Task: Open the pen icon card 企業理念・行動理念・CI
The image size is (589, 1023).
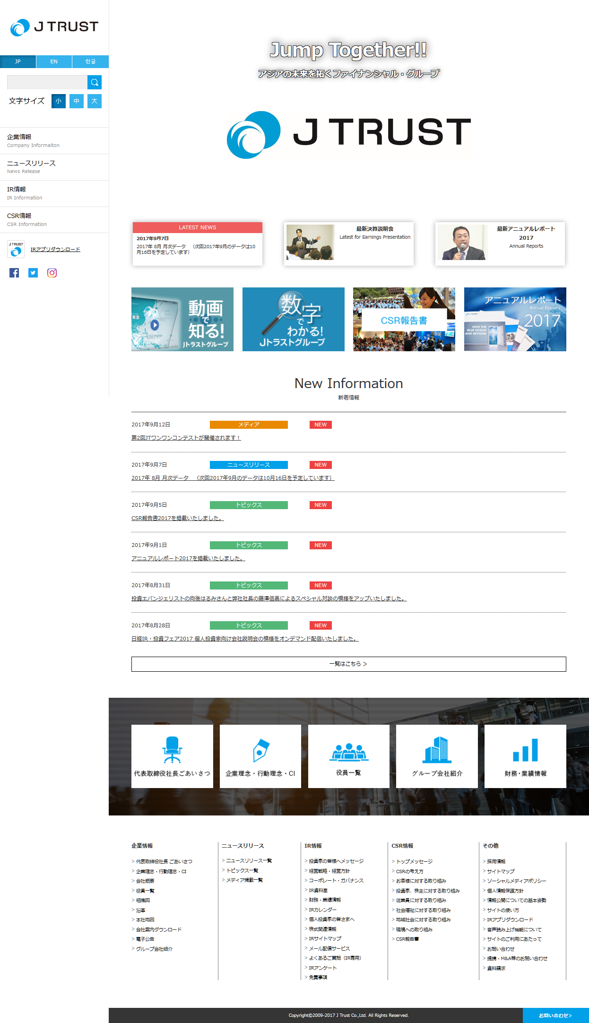Action: click(260, 756)
